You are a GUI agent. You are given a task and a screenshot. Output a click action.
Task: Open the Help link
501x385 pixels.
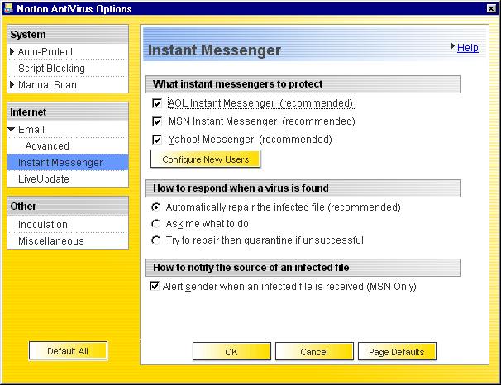(467, 48)
